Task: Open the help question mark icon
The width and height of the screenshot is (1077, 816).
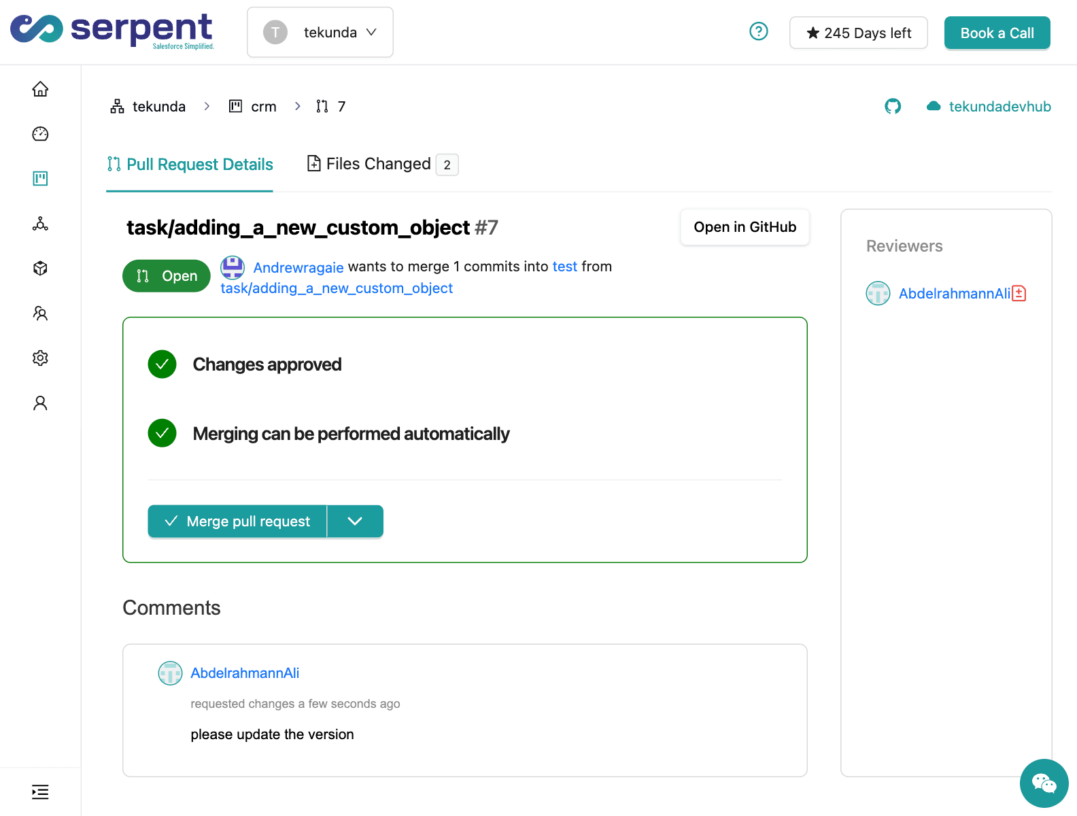Action: click(758, 32)
